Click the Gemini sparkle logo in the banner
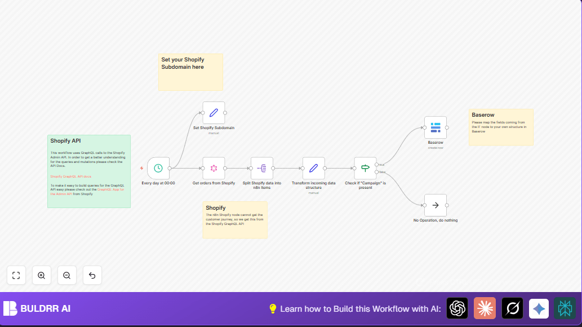 pos(539,308)
